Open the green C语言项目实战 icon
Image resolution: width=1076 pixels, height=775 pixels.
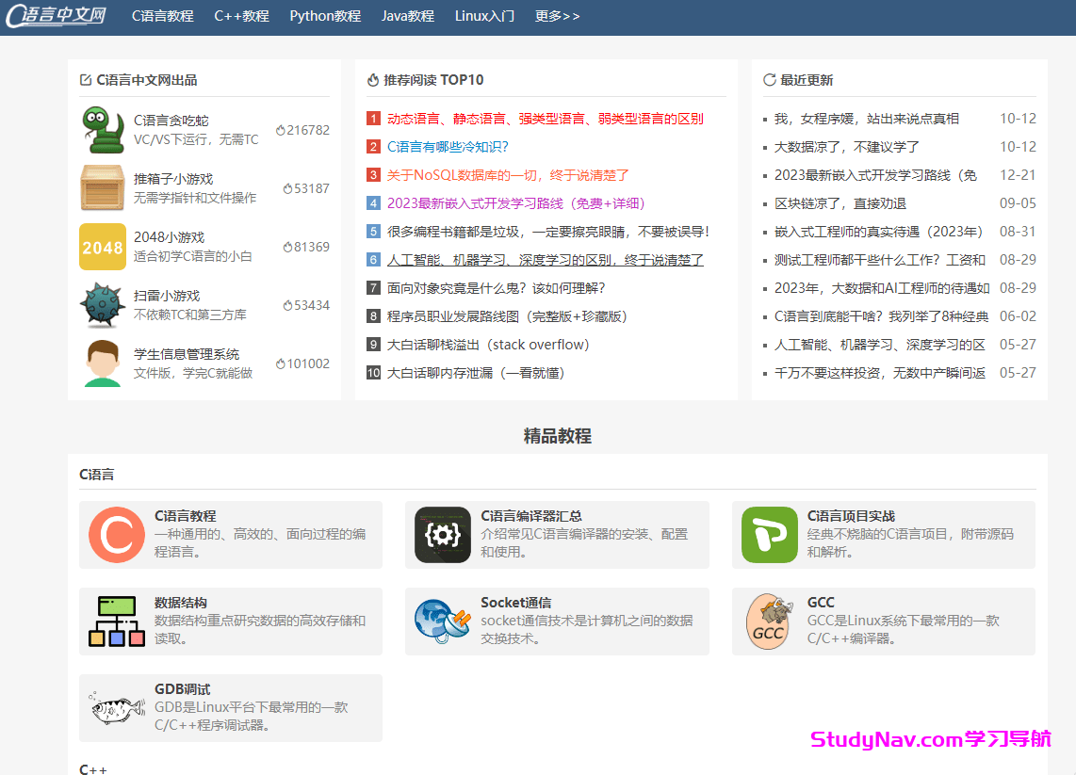(769, 535)
